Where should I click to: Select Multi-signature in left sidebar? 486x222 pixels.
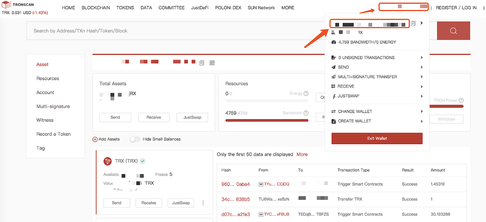click(53, 106)
